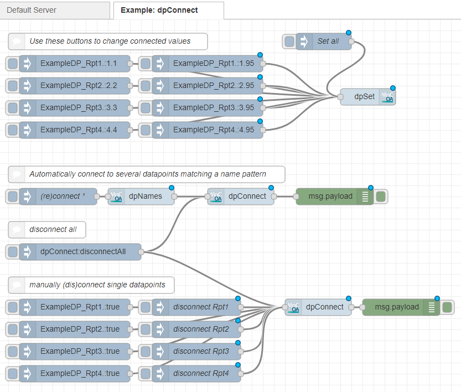Click the inject arrow icon on 'Set all' node

click(304, 42)
